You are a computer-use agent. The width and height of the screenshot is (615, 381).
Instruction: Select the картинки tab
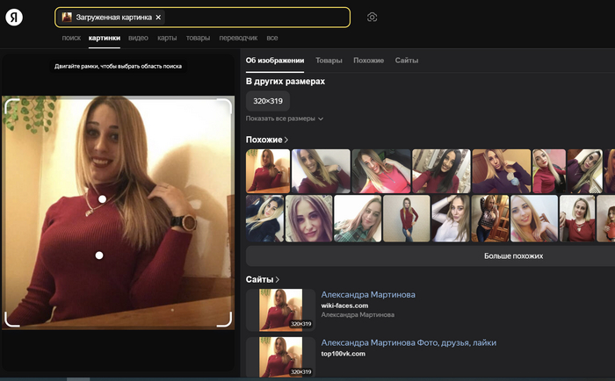coord(104,38)
